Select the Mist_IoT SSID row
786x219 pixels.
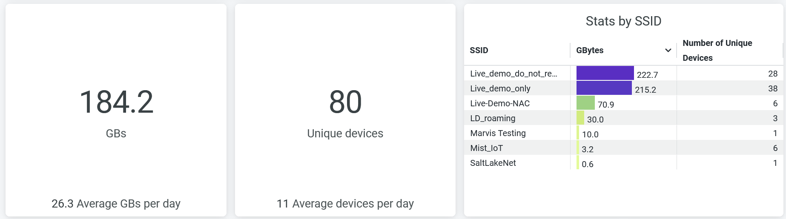click(486, 148)
